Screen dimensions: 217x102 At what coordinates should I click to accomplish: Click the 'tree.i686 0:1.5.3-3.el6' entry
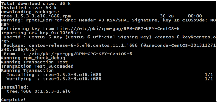(39, 91)
